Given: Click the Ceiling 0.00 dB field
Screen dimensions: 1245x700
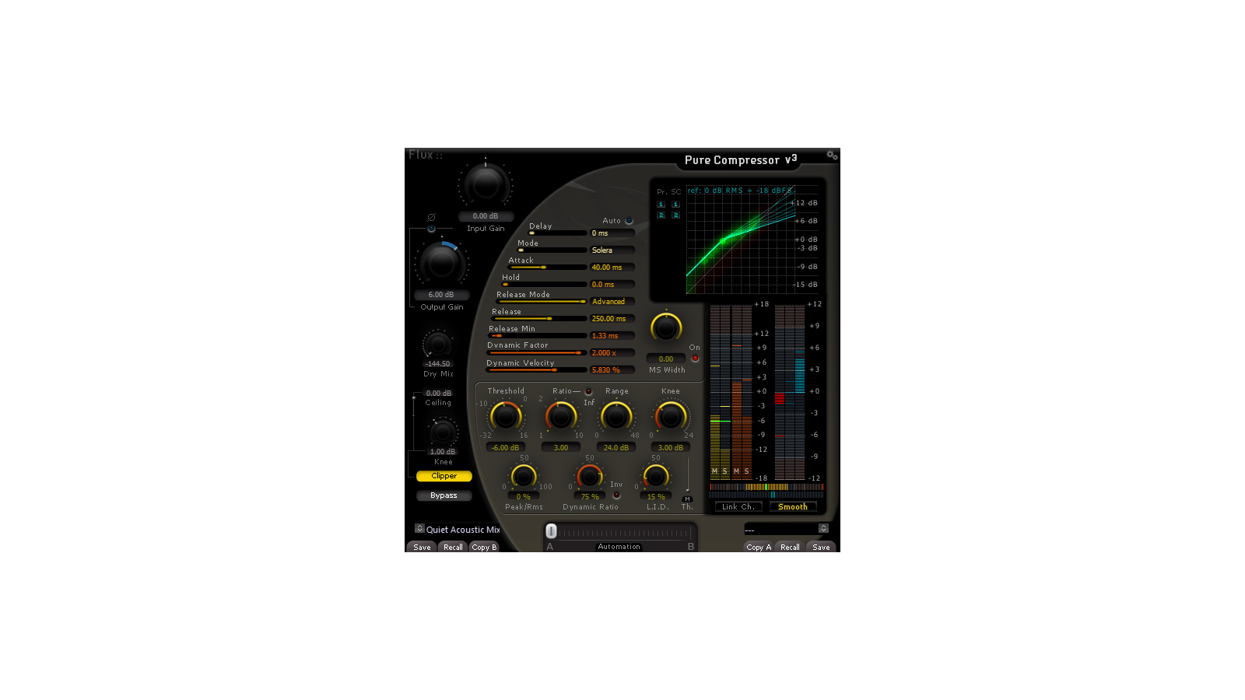Looking at the screenshot, I should [x=439, y=394].
